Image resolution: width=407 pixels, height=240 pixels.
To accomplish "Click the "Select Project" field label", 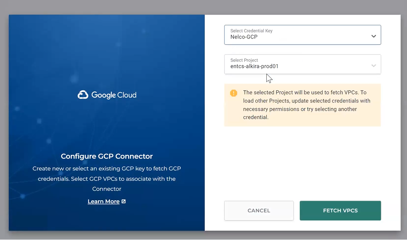I will pos(244,60).
